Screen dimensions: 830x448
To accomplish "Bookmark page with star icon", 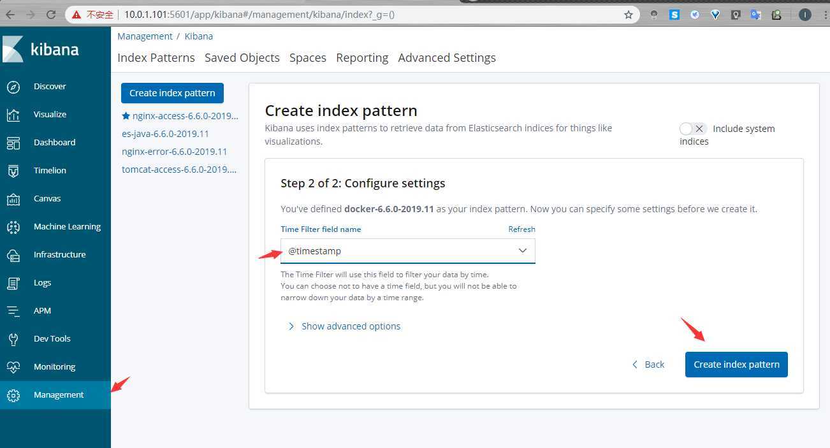I will 629,14.
